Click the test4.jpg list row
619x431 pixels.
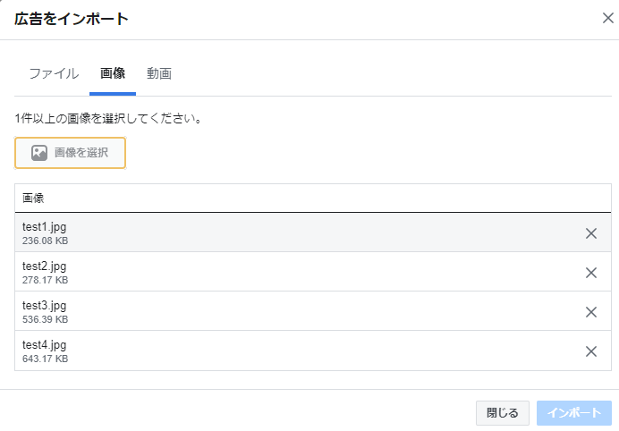pyautogui.click(x=313, y=351)
